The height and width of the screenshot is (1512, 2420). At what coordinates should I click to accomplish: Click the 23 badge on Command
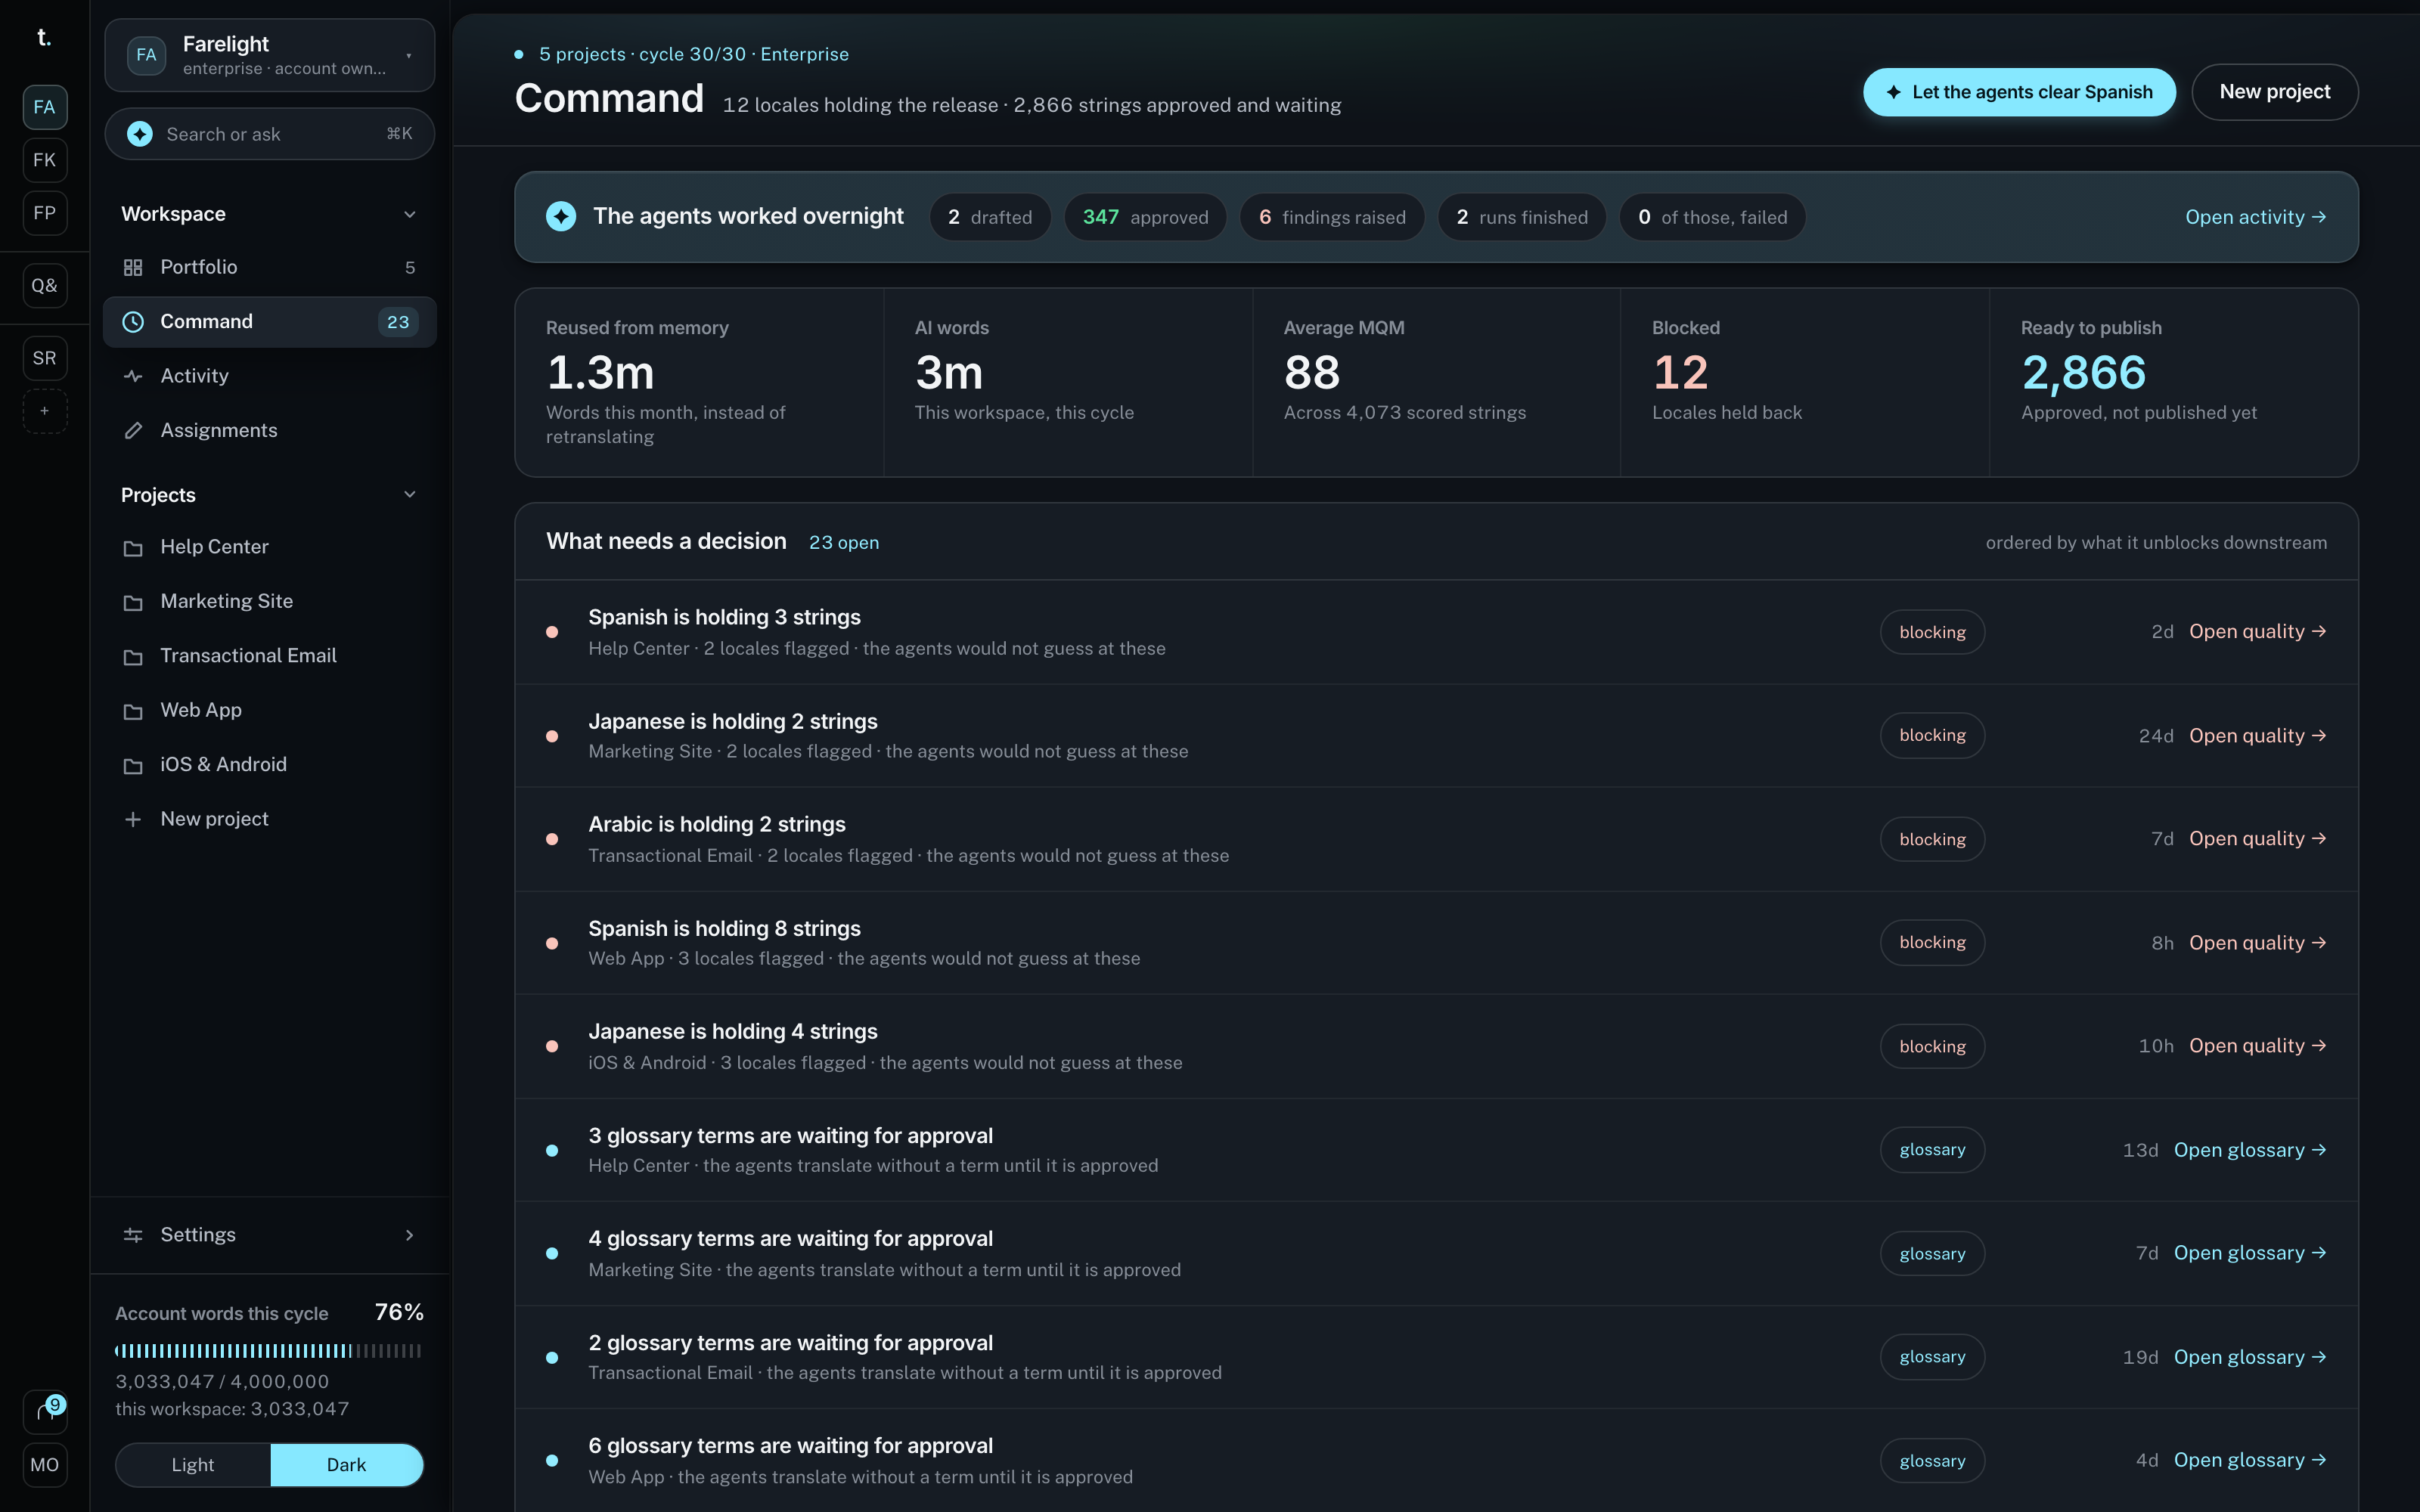pos(398,322)
